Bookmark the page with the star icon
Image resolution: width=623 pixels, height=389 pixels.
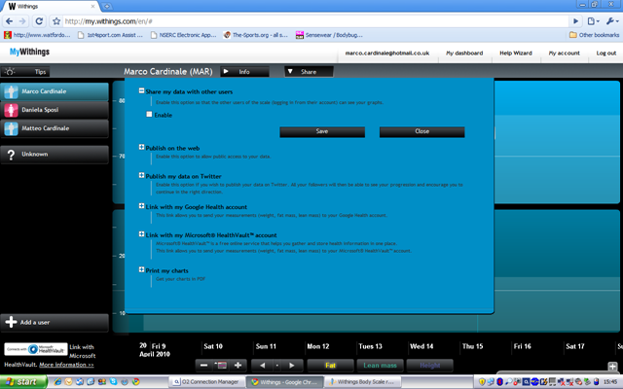(56, 21)
